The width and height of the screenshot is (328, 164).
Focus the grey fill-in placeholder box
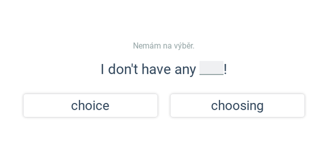[212, 69]
